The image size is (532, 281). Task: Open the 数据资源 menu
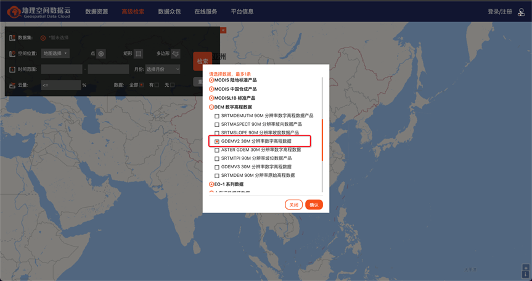click(97, 12)
